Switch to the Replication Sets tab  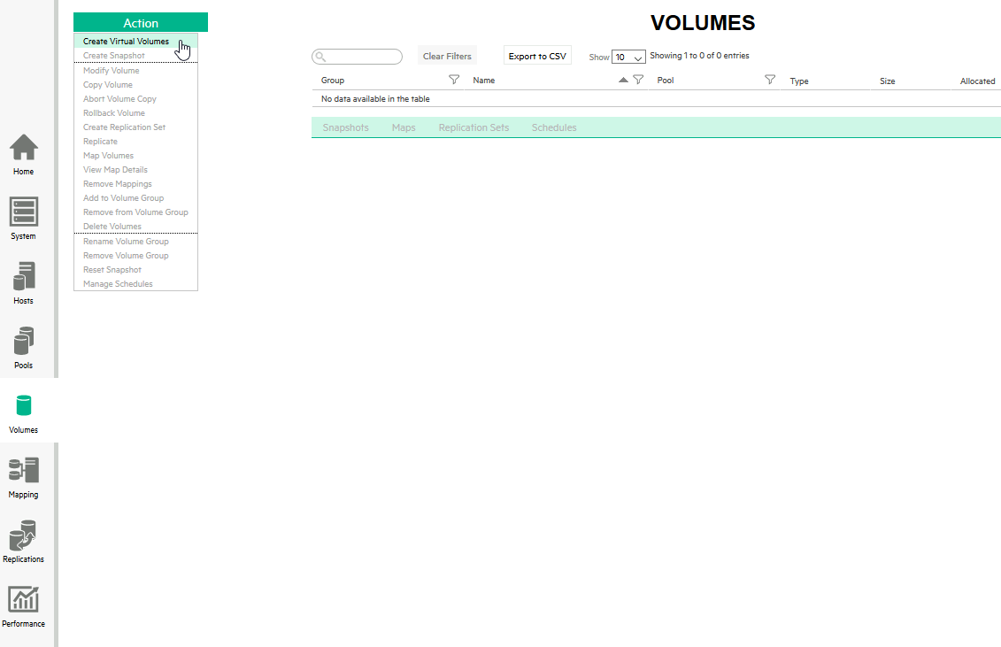click(474, 127)
